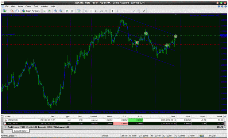Viewport: 228px width, 138px height.
Task: Select the last drawing tool on toolbar
Action: coord(144,11)
